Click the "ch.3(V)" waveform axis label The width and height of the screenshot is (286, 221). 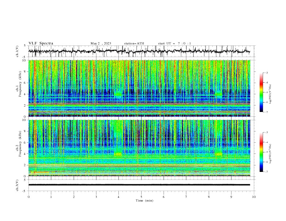pyautogui.click(x=17, y=185)
